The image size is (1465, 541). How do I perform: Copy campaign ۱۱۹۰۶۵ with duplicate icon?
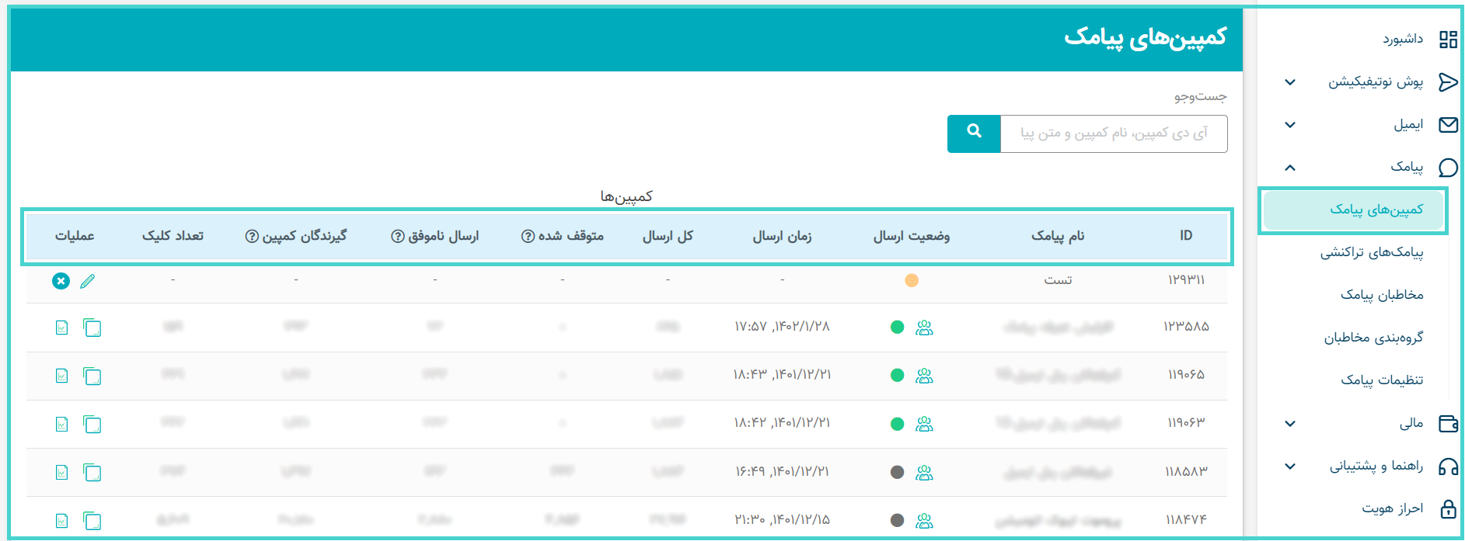[92, 376]
